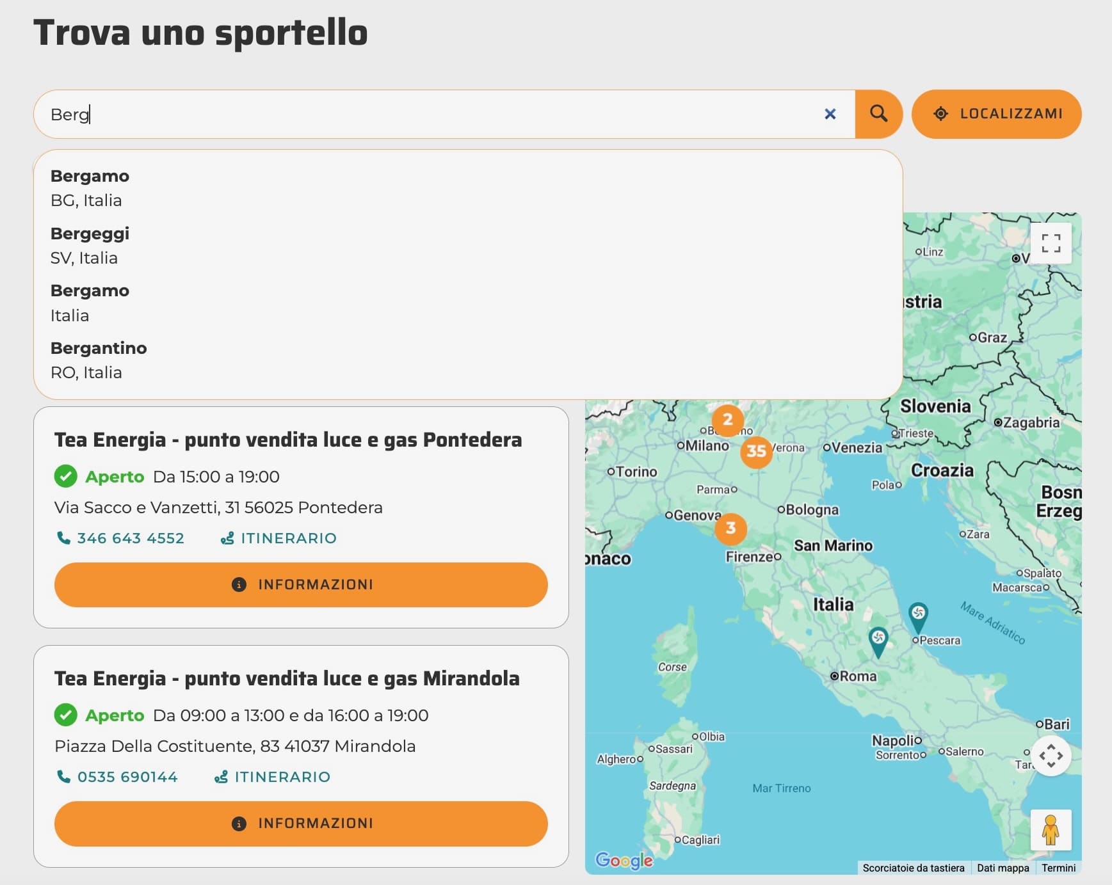Clear the search field with X icon
The height and width of the screenshot is (885, 1112).
tap(830, 114)
